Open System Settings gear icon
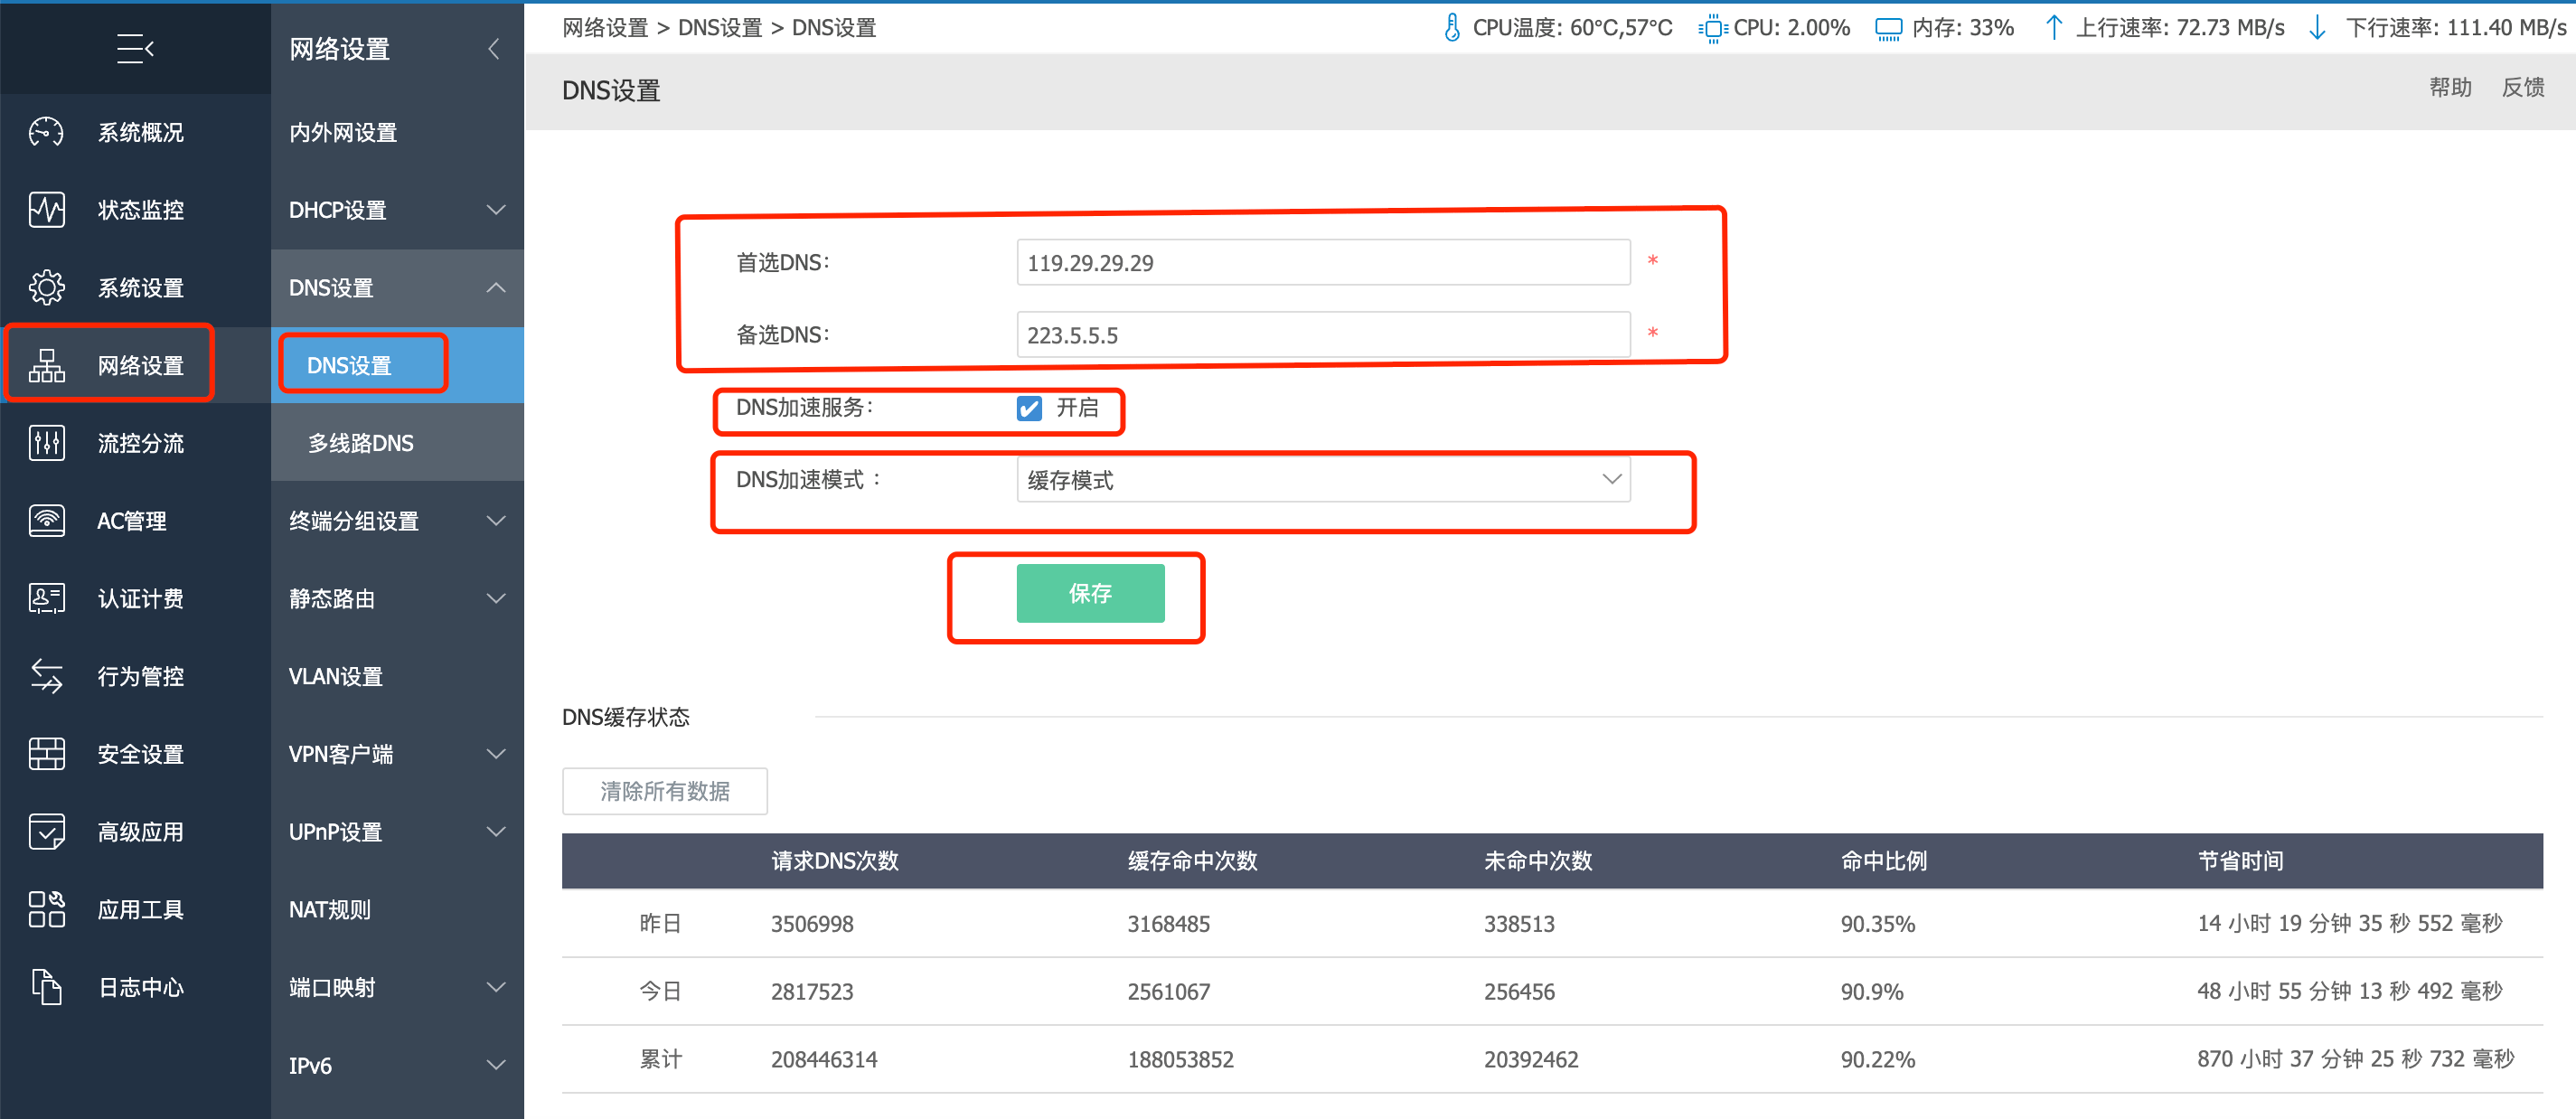This screenshot has height=1119, width=2576. tap(46, 288)
